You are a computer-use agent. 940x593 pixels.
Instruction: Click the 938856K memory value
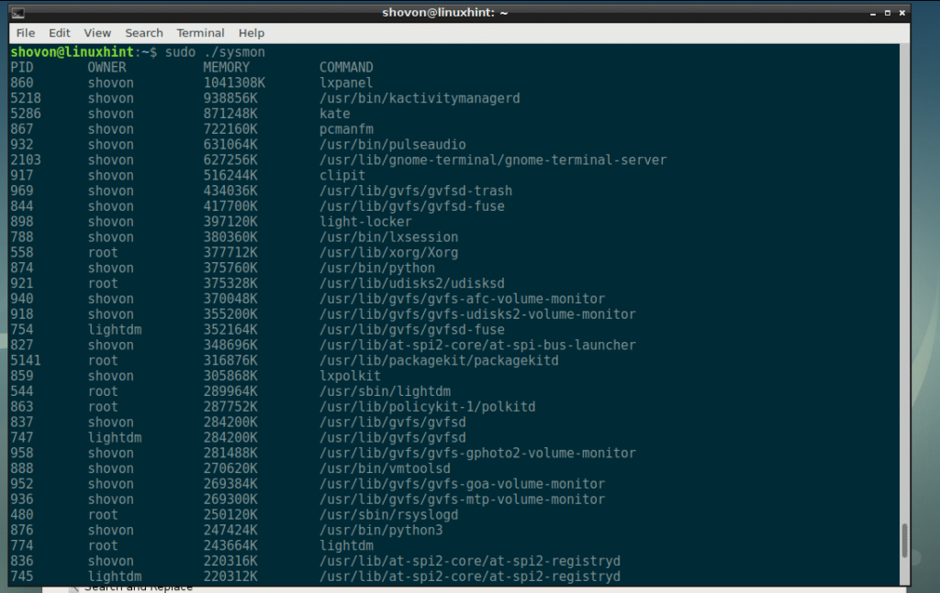(230, 99)
